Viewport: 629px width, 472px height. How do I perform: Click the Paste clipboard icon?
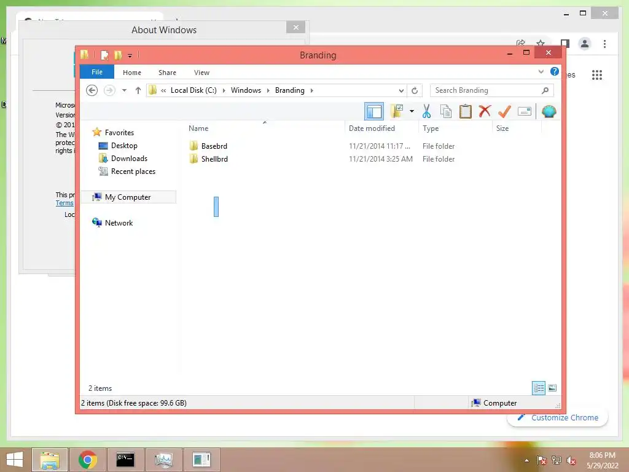466,111
